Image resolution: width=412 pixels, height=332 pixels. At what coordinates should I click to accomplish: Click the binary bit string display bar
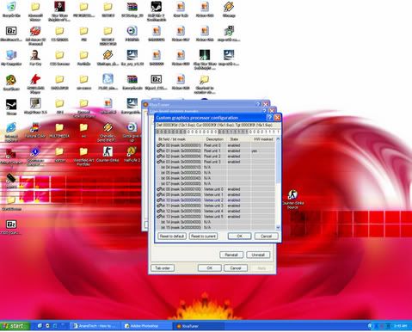point(218,132)
